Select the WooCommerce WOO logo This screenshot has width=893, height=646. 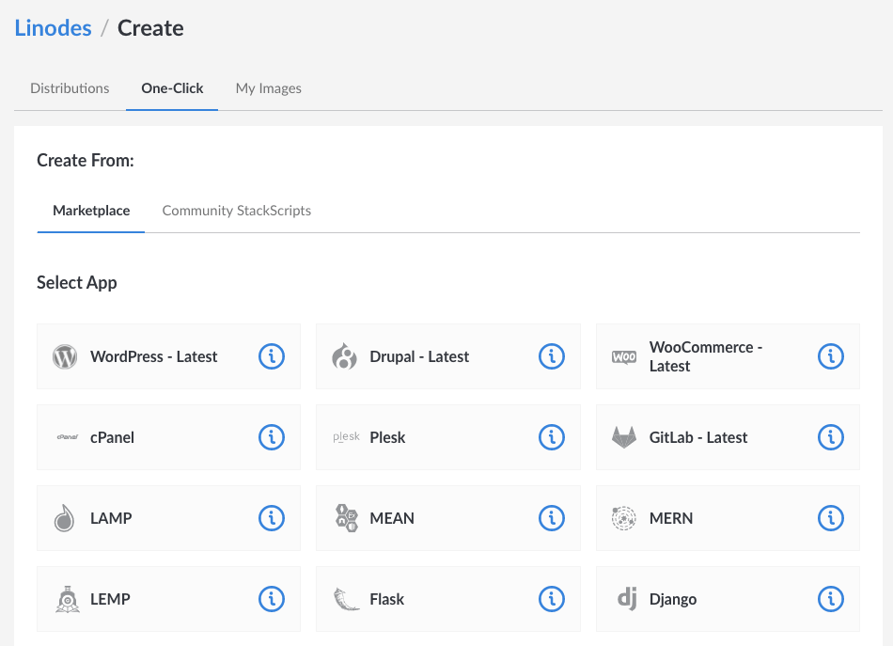623,356
